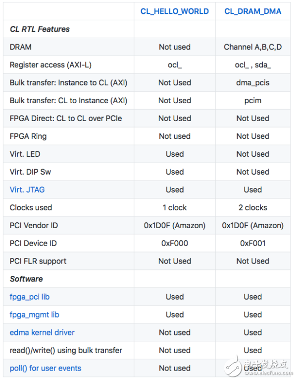
Task: Select the Register access (AXI-L) row label
Action: click(x=50, y=65)
